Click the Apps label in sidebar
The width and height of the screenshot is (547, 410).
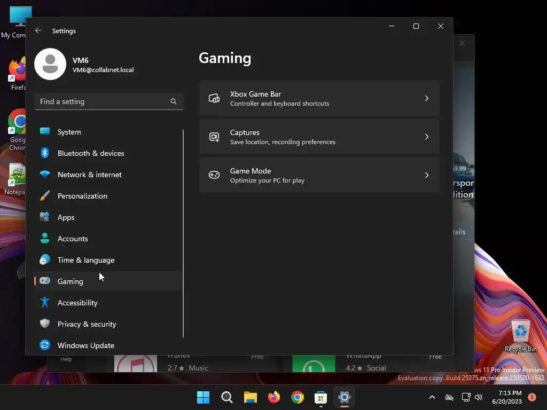coord(66,217)
